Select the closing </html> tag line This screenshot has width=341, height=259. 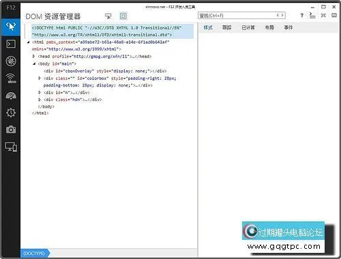pos(40,113)
